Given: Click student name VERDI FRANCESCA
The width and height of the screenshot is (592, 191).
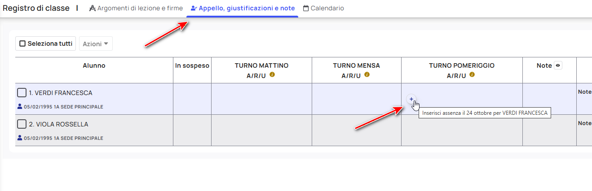Looking at the screenshot, I should [61, 93].
